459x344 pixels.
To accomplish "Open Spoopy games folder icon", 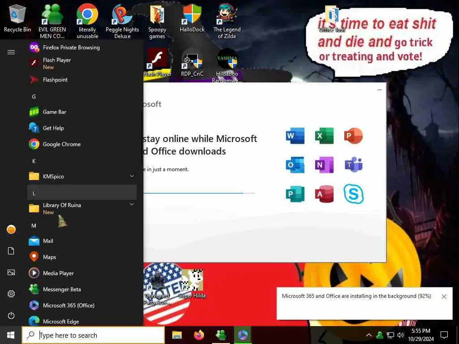I will coord(157,21).
